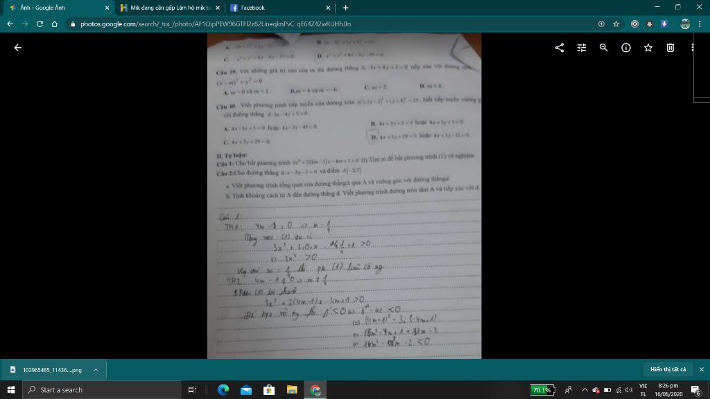The image size is (710, 399).
Task: Show photo info details
Action: tap(626, 48)
